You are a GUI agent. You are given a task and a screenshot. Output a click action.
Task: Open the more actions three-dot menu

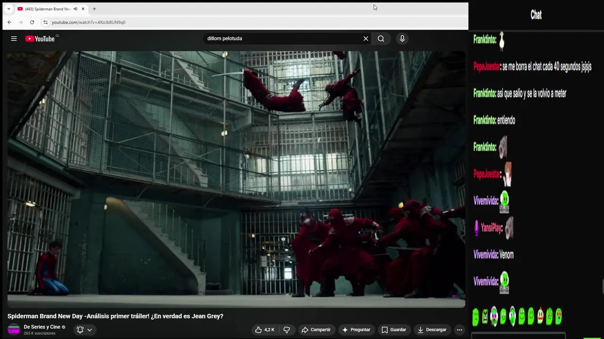click(x=460, y=330)
